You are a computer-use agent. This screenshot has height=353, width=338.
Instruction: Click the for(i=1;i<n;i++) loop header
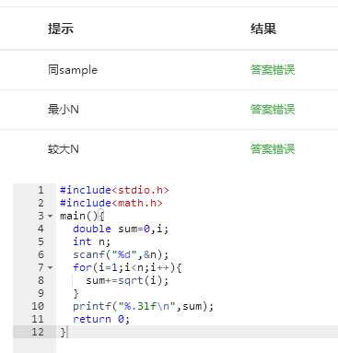(127, 268)
